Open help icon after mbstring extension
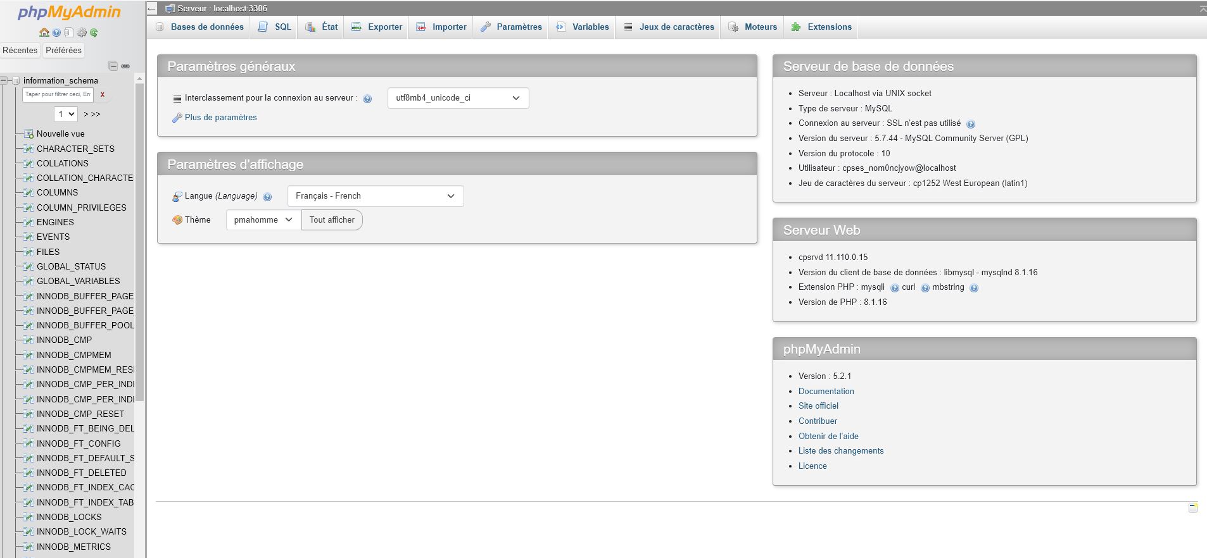The height and width of the screenshot is (558, 1207). coord(974,288)
